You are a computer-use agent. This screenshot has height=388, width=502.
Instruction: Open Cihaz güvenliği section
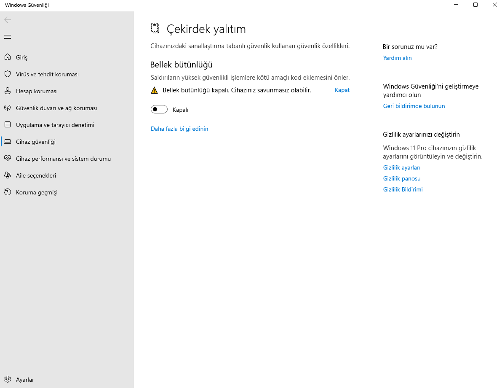(67, 142)
